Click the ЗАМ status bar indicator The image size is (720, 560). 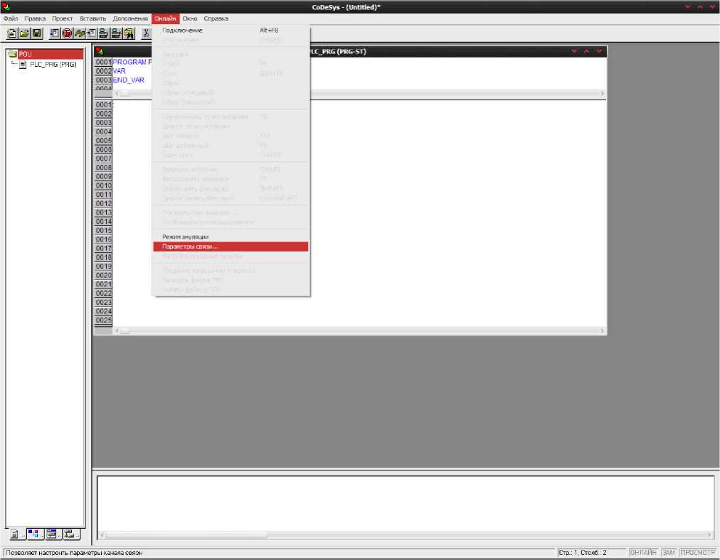tap(669, 553)
